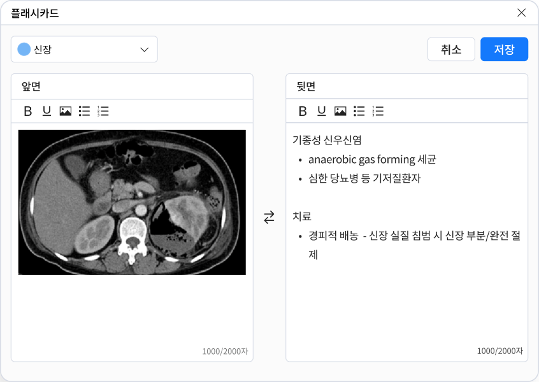Image resolution: width=539 pixels, height=382 pixels.
Task: Open the 신장 category dropdown
Action: point(84,49)
